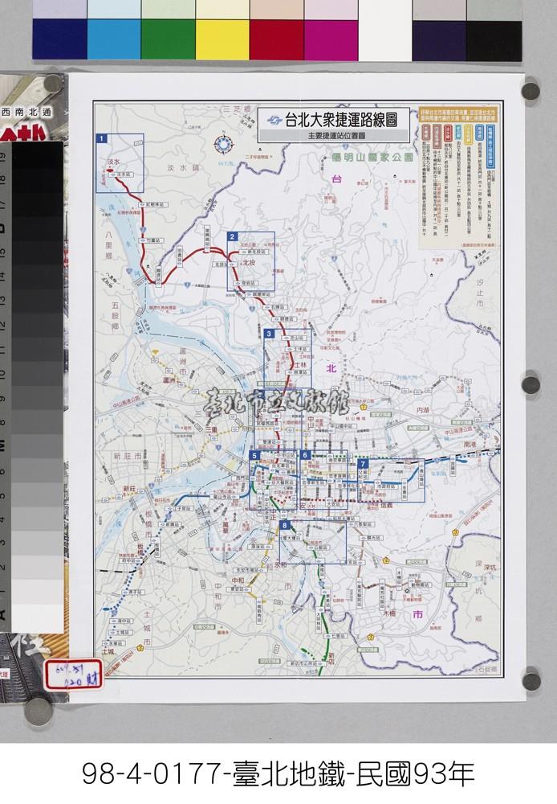Select the numbered box 2 marker at 北投
Screen dimensions: 557x804
click(232, 236)
